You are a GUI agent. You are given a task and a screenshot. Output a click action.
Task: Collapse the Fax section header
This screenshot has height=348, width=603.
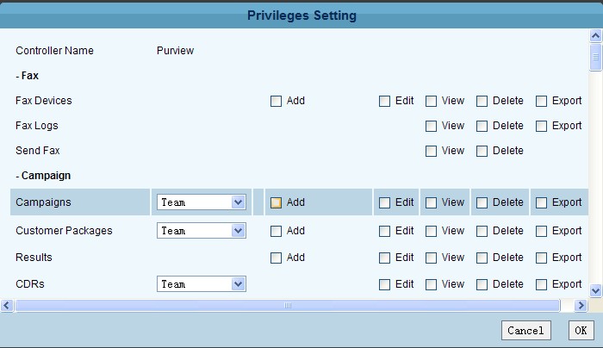[27, 76]
